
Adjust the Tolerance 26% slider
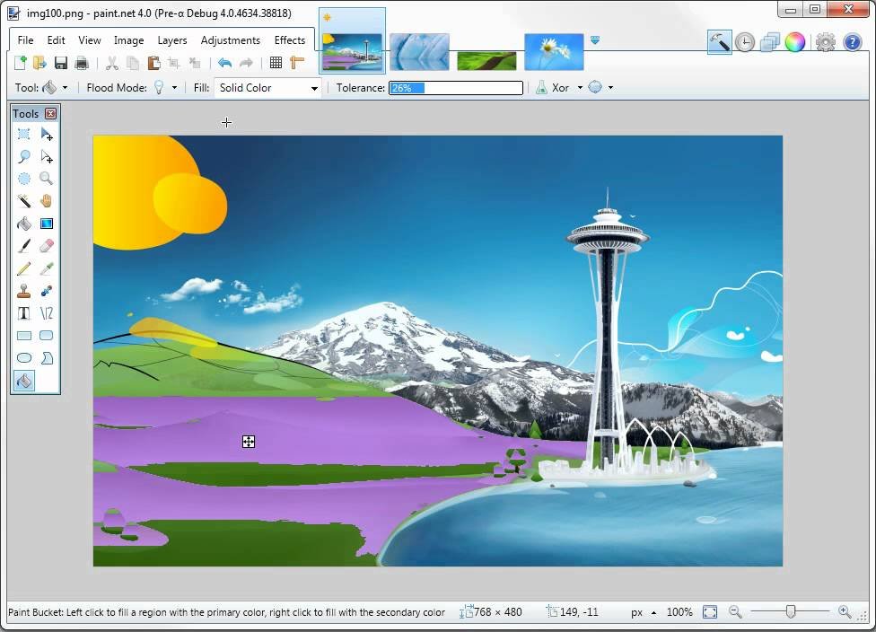click(456, 88)
